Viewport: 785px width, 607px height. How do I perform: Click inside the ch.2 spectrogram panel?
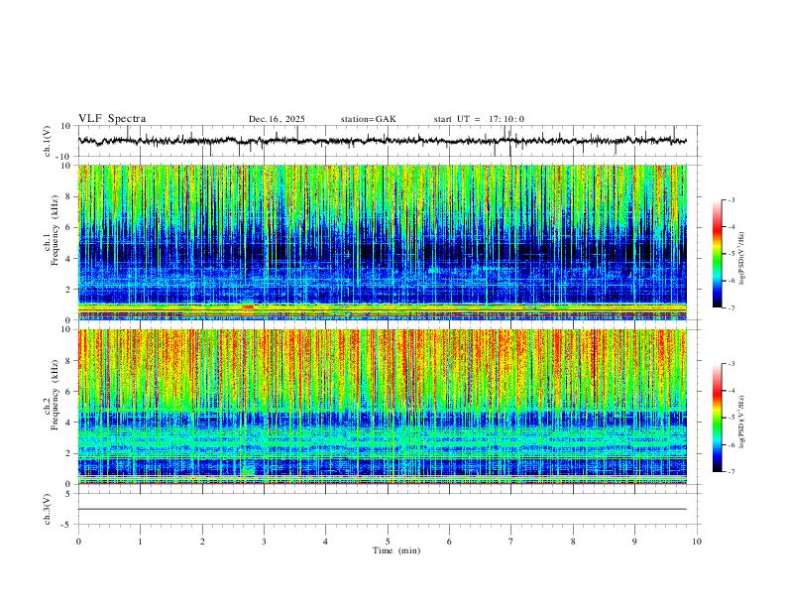pyautogui.click(x=382, y=407)
